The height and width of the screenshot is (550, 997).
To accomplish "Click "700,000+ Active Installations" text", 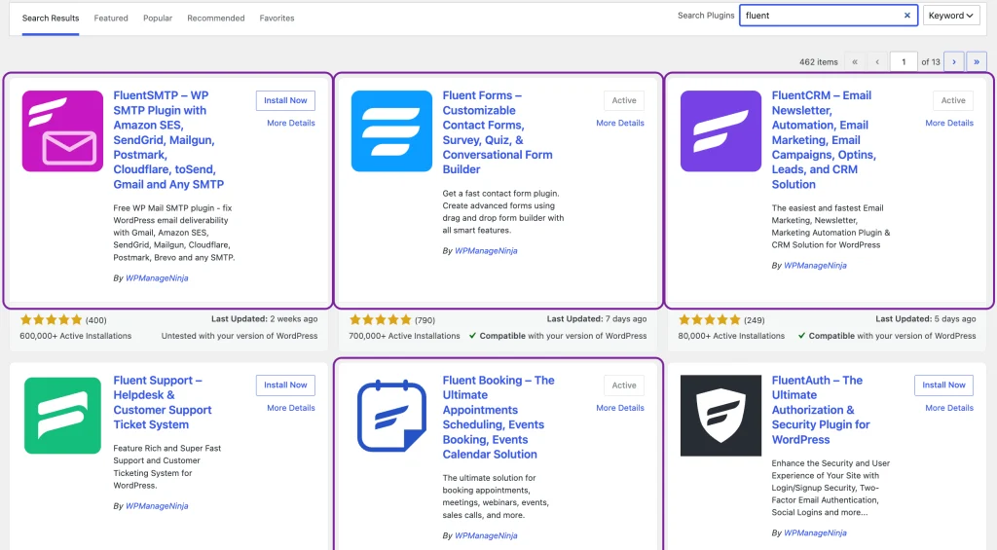I will coord(404,336).
